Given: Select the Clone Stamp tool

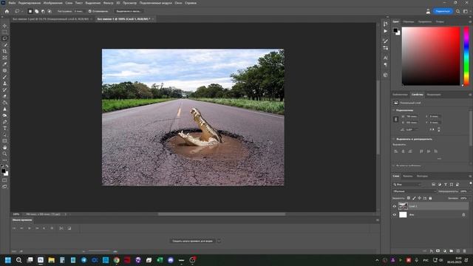Looking at the screenshot, I should click(4, 83).
